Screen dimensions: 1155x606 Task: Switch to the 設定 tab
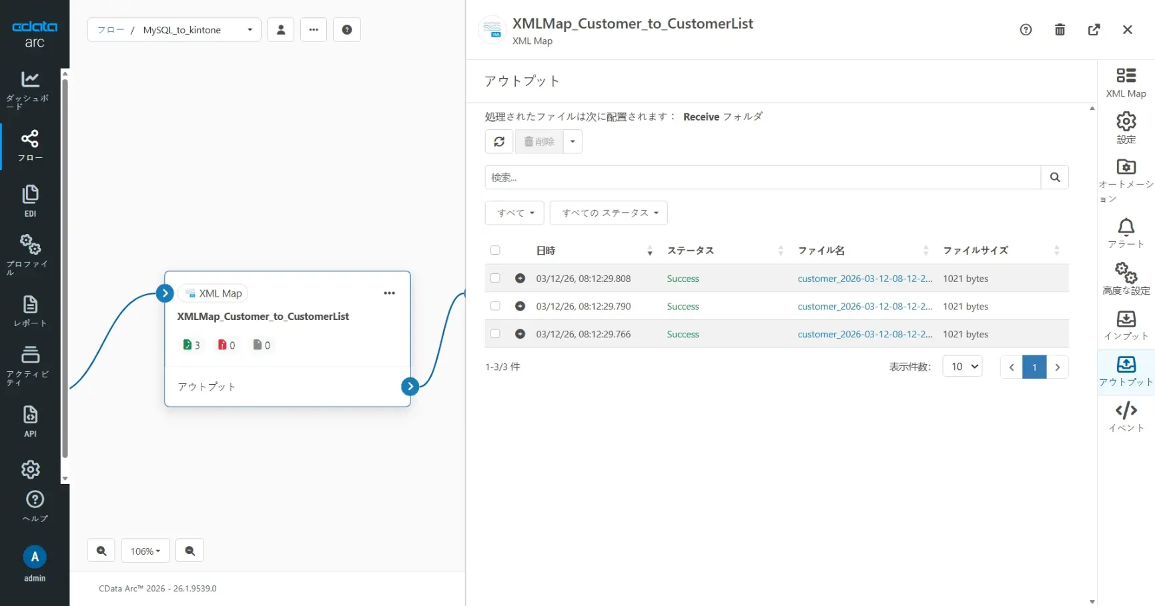click(x=1126, y=127)
